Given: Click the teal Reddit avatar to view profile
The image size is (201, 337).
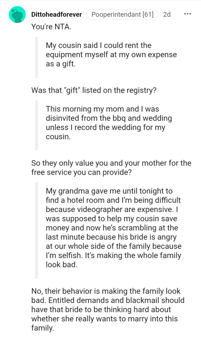Looking at the screenshot, I should (17, 14).
